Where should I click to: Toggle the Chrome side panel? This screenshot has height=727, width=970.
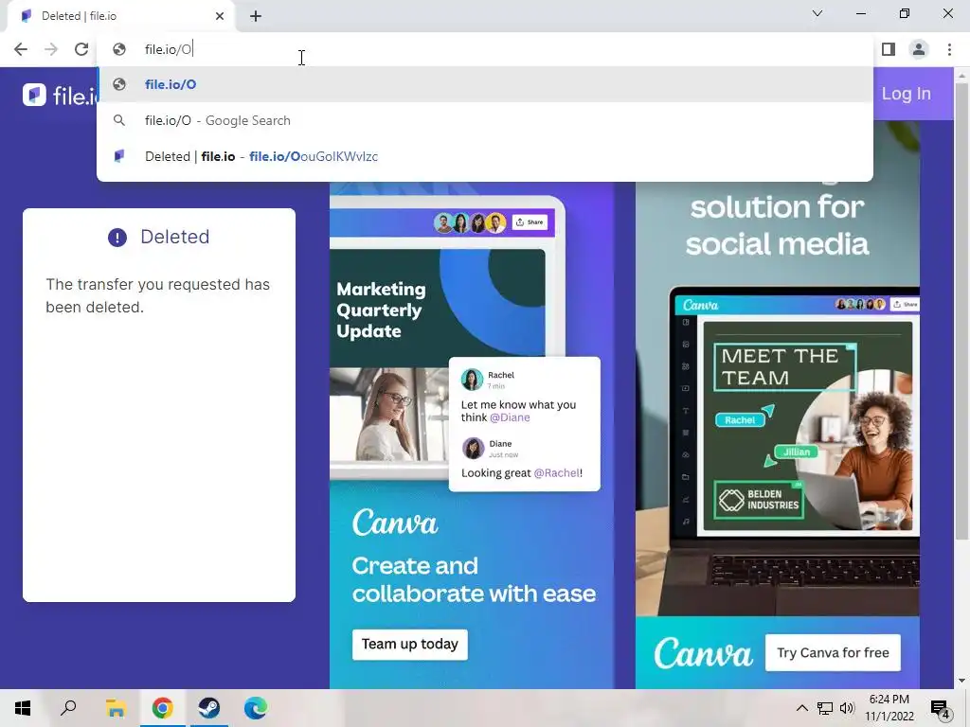click(x=889, y=49)
